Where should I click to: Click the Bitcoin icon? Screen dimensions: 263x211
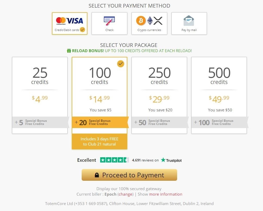coord(141,21)
